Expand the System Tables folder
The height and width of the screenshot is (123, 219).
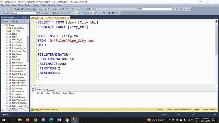tap(7, 28)
